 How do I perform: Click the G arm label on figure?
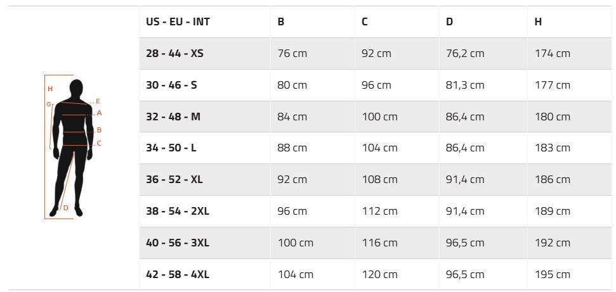click(x=49, y=105)
